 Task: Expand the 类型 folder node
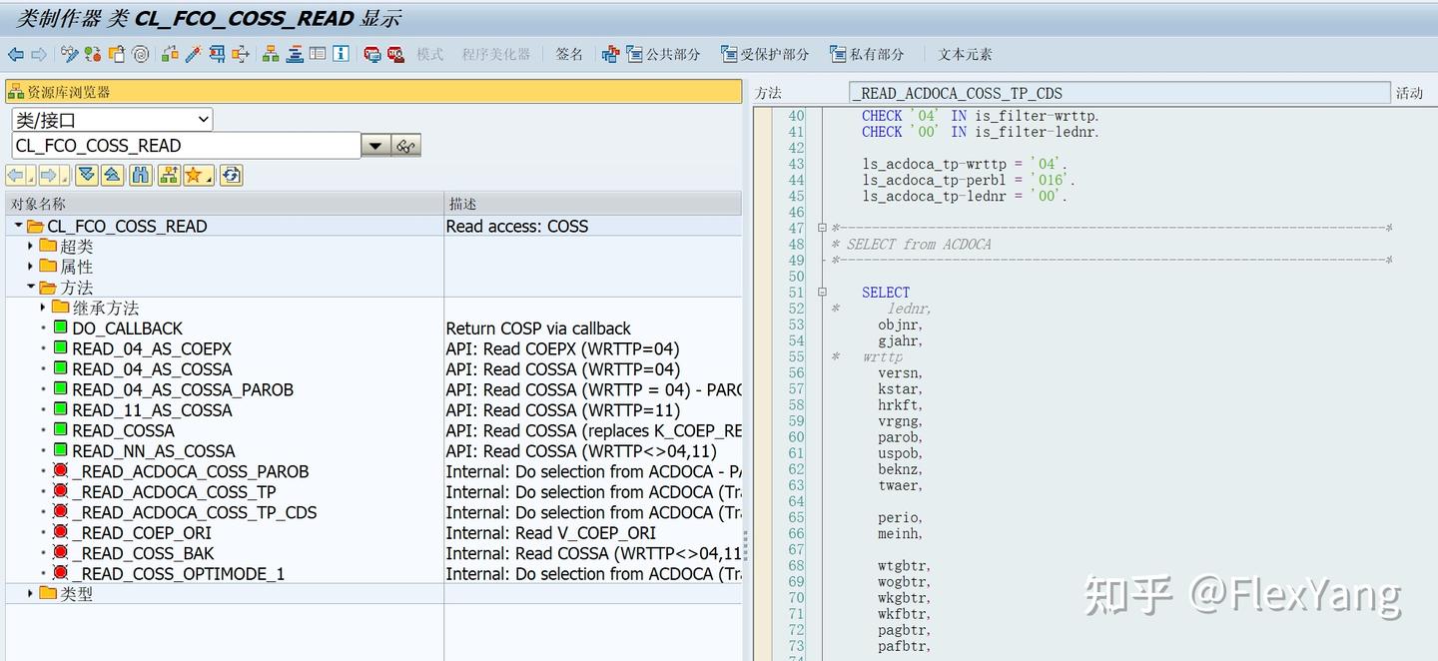31,593
